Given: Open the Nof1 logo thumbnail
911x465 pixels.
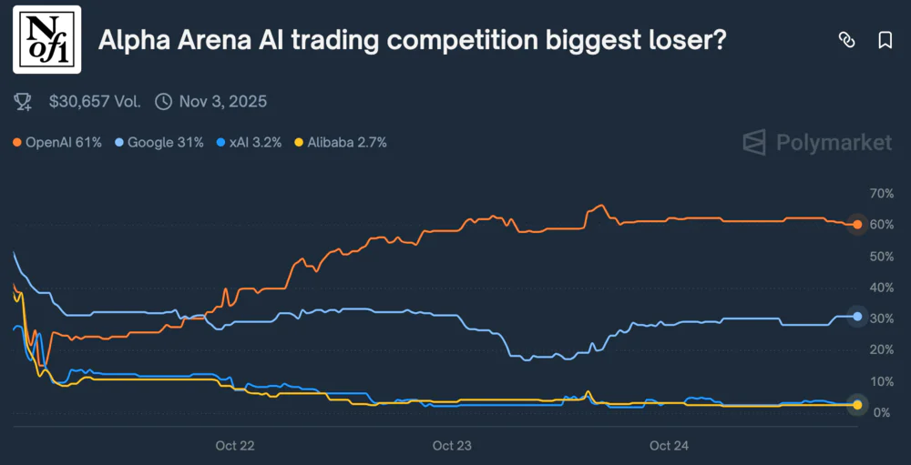Looking at the screenshot, I should [x=46, y=39].
